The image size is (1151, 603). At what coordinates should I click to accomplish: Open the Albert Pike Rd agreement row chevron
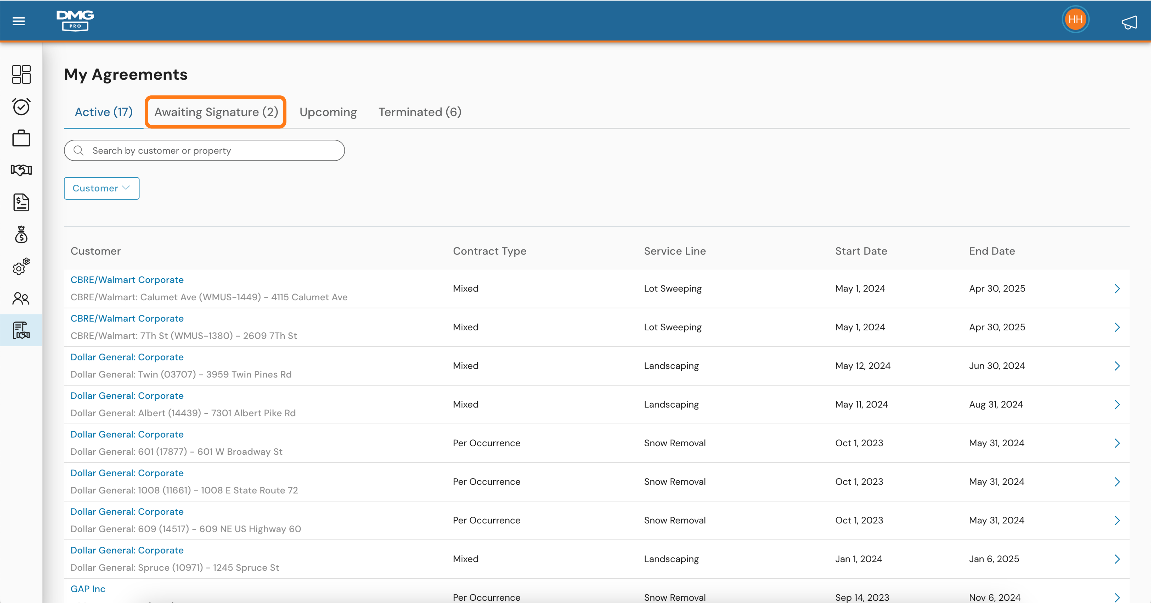pos(1117,404)
